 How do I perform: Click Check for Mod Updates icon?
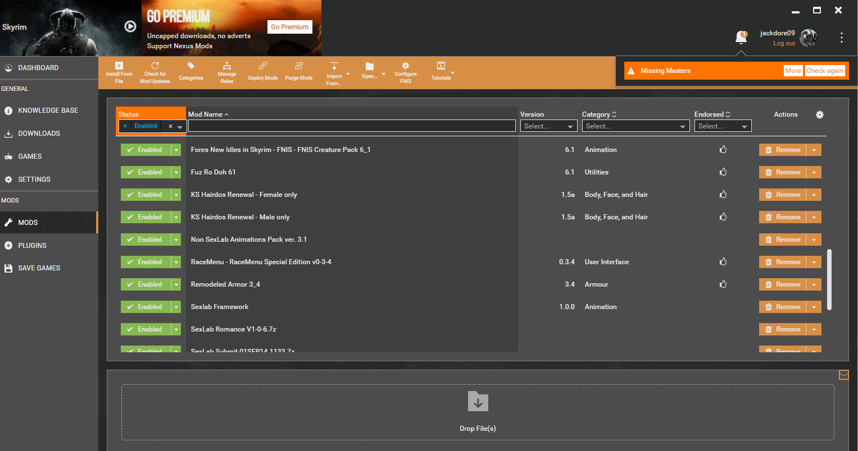(x=155, y=66)
